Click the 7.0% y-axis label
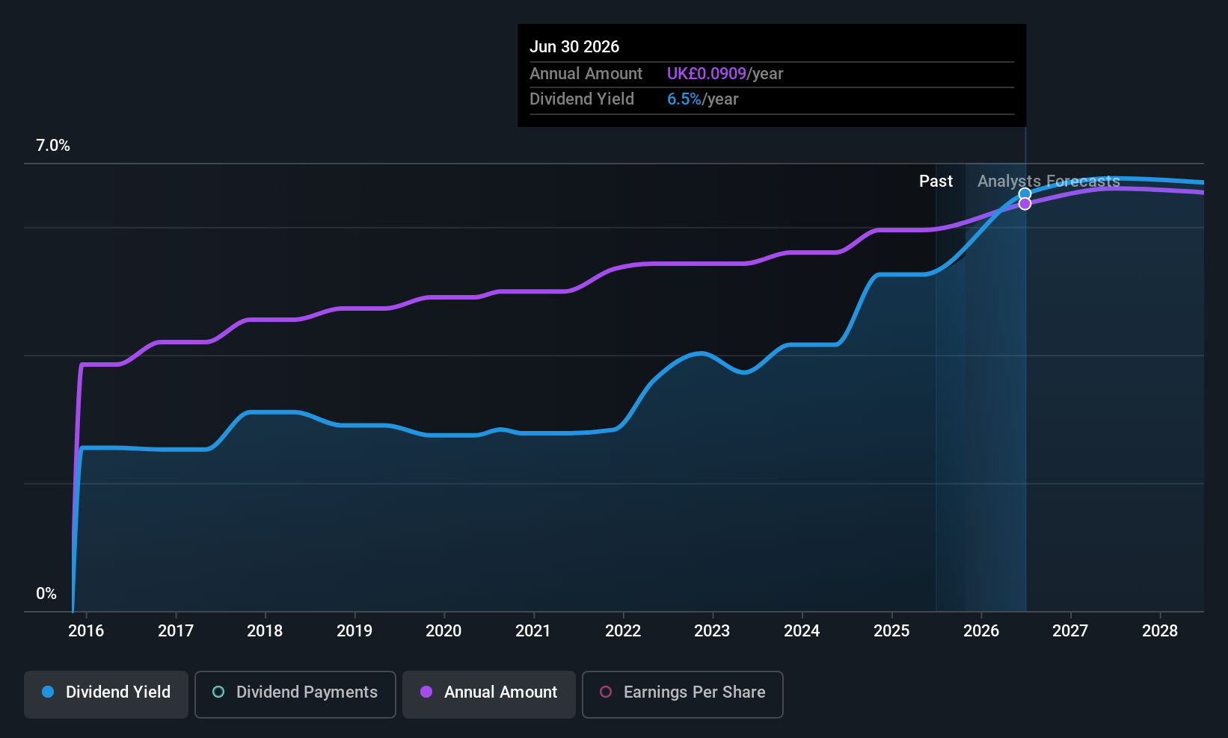This screenshot has height=738, width=1228. click(x=53, y=146)
